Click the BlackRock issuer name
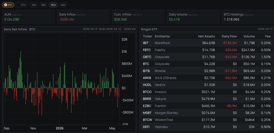274x133 pixels. pyautogui.click(x=162, y=43)
